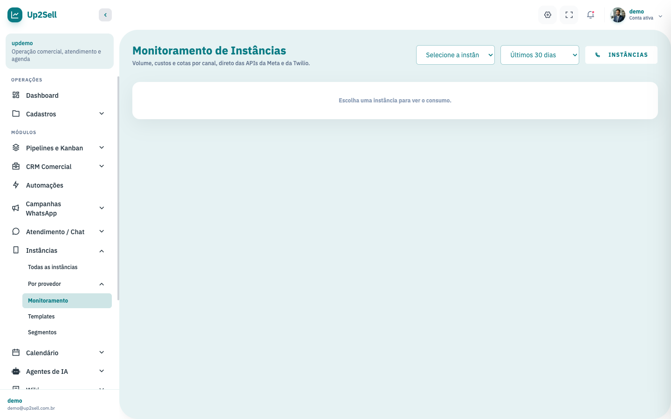Click the sidebar vertical scrollbar

coord(118,189)
